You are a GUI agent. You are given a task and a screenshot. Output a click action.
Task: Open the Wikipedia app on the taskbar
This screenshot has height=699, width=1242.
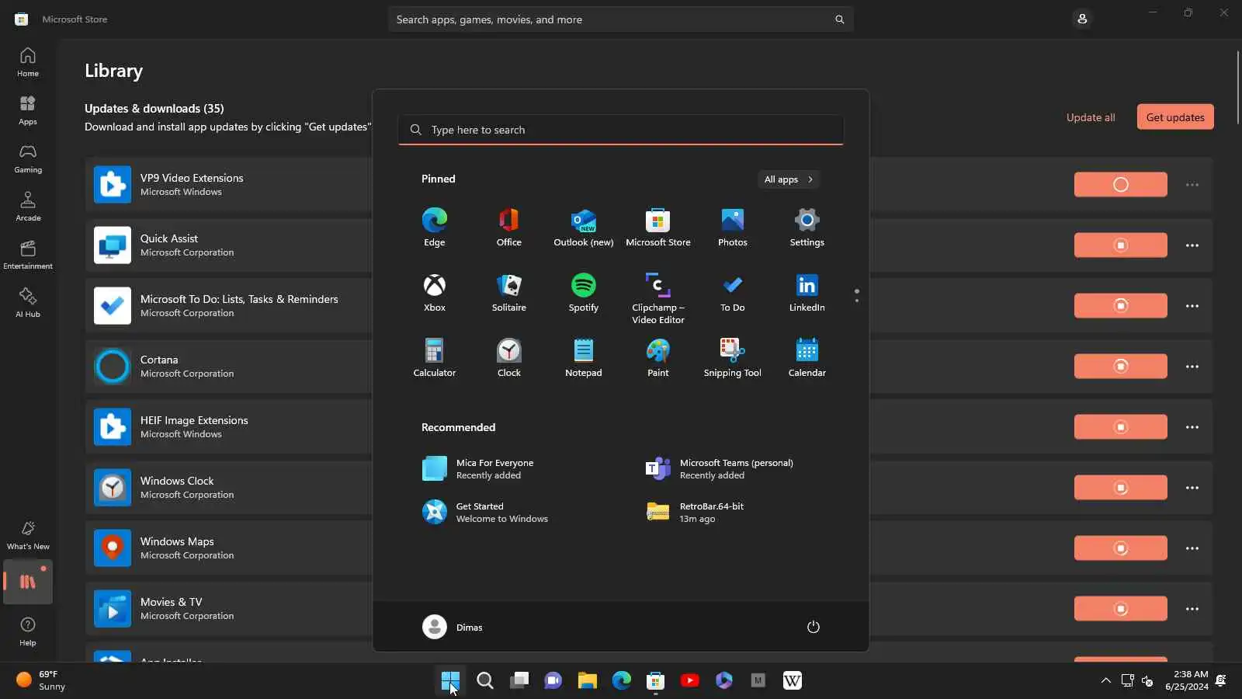tap(793, 681)
